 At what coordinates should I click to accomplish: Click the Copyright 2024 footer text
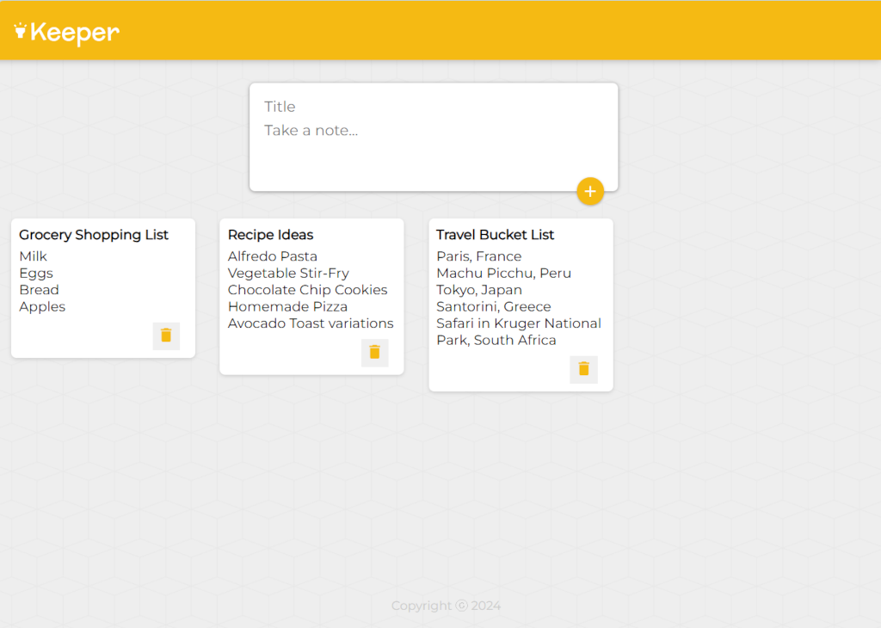[446, 606]
